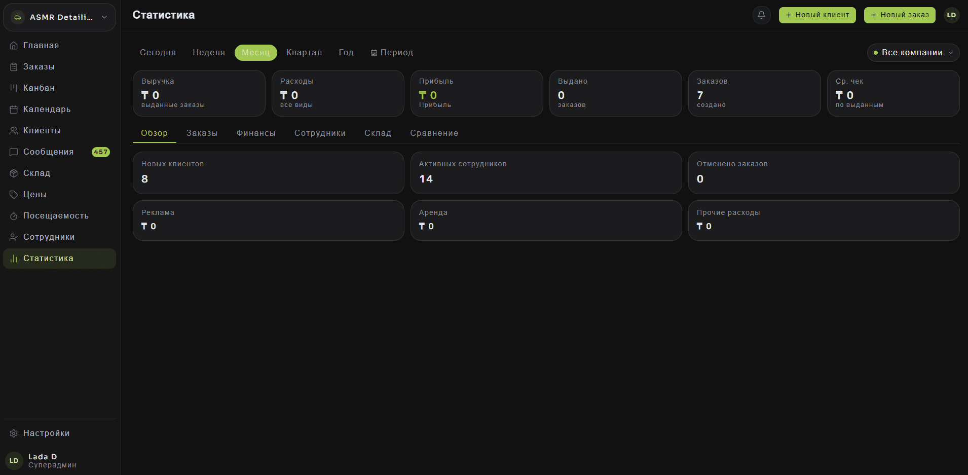
Task: Switch to the Сравнение tab
Action: (434, 133)
